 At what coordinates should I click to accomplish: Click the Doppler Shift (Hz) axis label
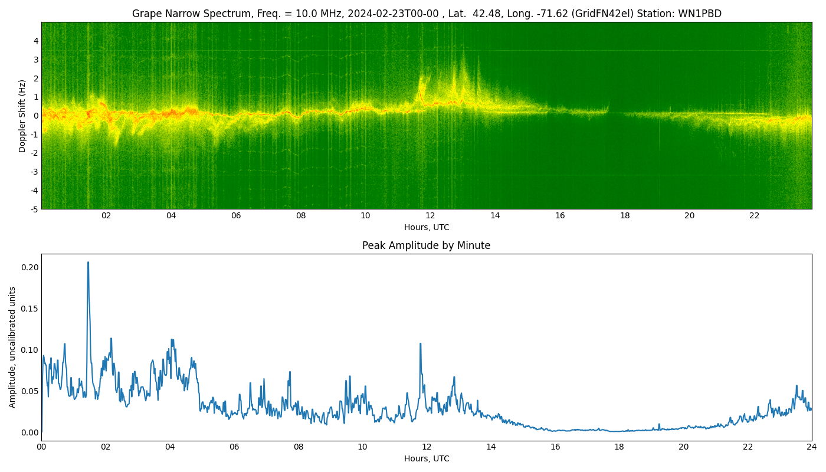click(x=22, y=116)
